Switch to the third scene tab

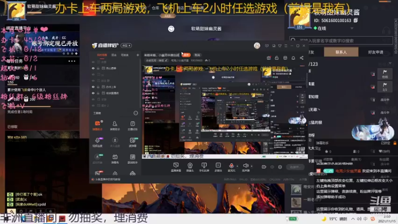click(125, 55)
